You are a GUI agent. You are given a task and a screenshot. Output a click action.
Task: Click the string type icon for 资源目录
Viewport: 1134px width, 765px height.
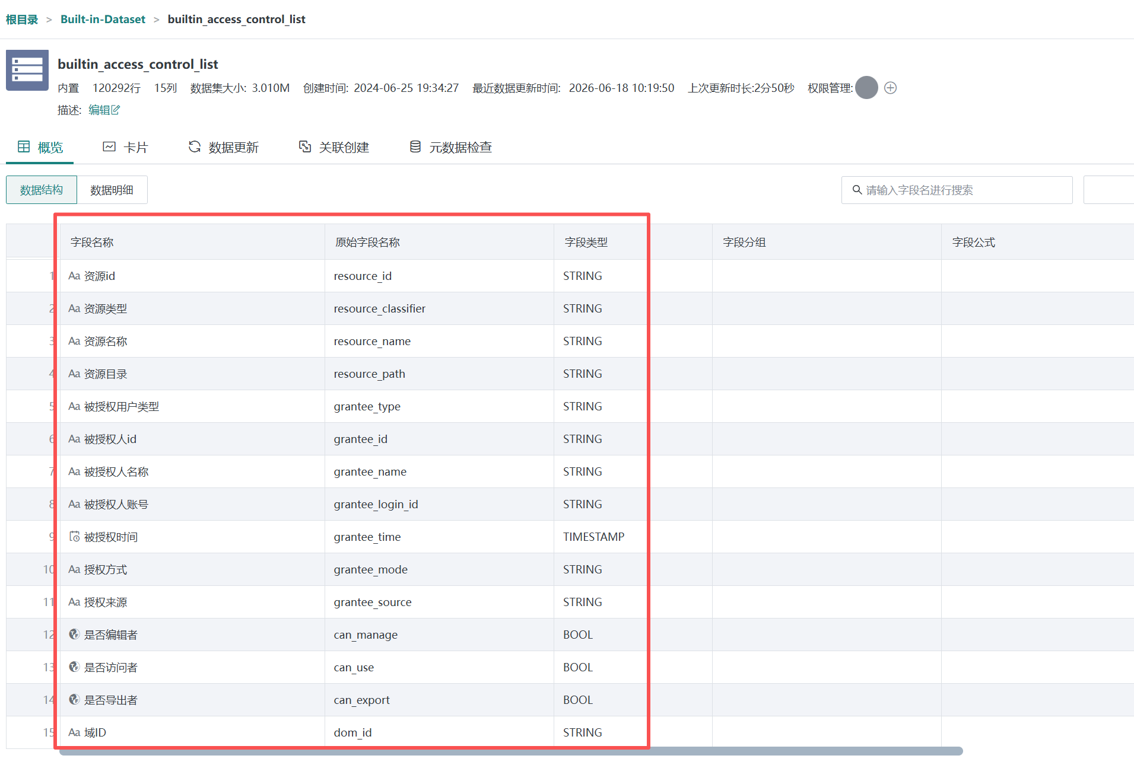click(x=74, y=374)
